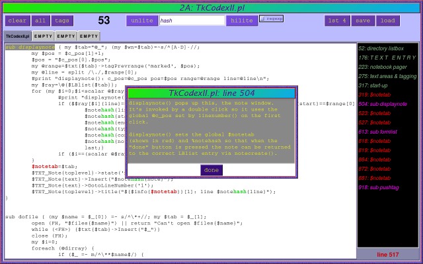Select 504: sub displaynote list entry
Screen dimensions: 423x264
tap(383, 104)
